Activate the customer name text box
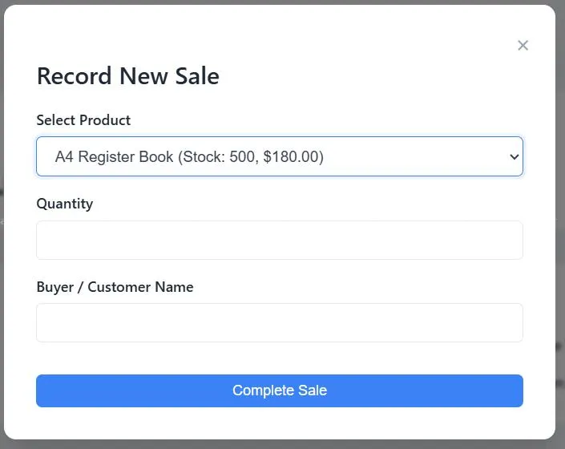 click(279, 322)
